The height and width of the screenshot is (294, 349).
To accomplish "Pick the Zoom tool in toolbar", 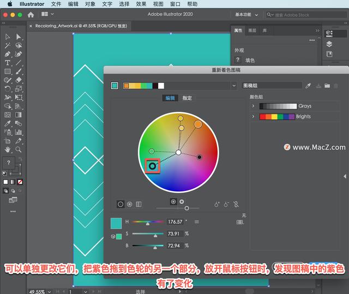I will 19,149.
